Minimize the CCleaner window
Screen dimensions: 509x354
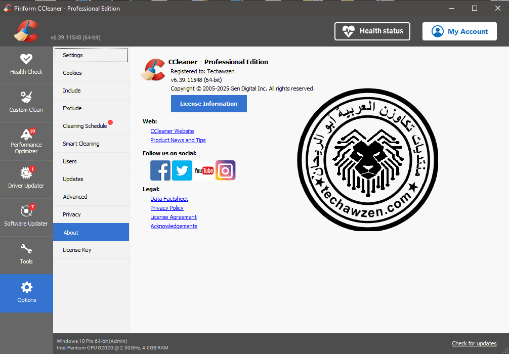point(451,9)
